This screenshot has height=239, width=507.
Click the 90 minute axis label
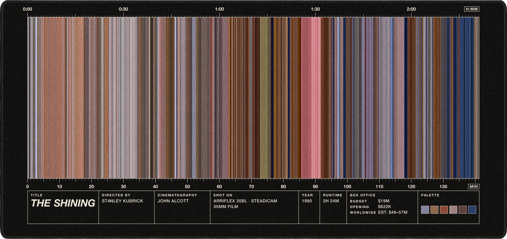click(x=315, y=186)
